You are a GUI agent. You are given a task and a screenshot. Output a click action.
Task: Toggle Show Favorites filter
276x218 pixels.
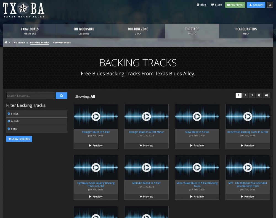[x=19, y=139]
